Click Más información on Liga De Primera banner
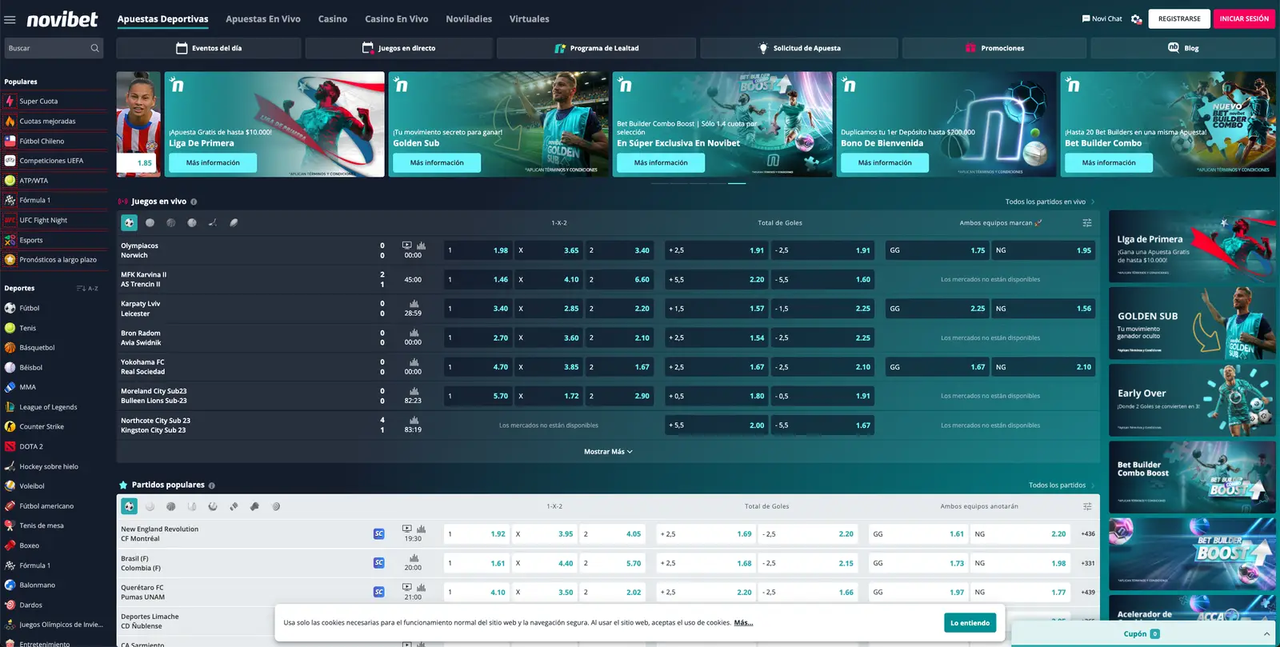The height and width of the screenshot is (647, 1280). click(213, 163)
